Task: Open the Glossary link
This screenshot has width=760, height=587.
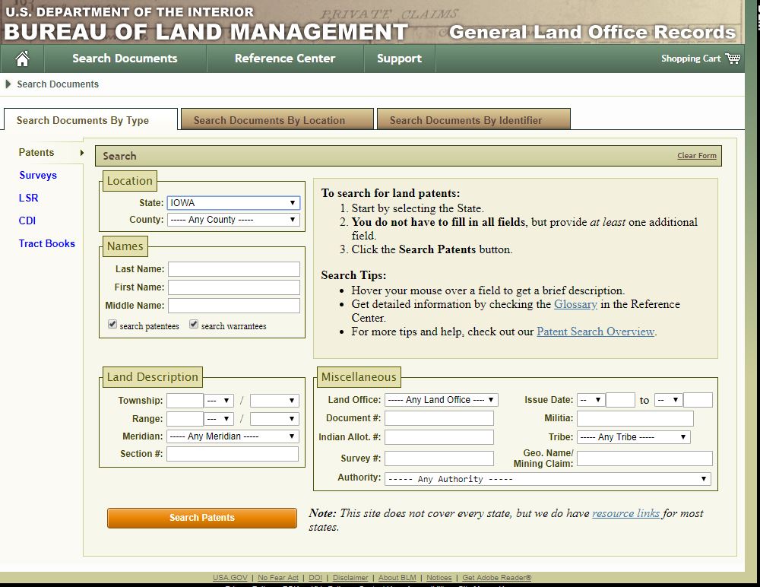Action: pyautogui.click(x=575, y=304)
